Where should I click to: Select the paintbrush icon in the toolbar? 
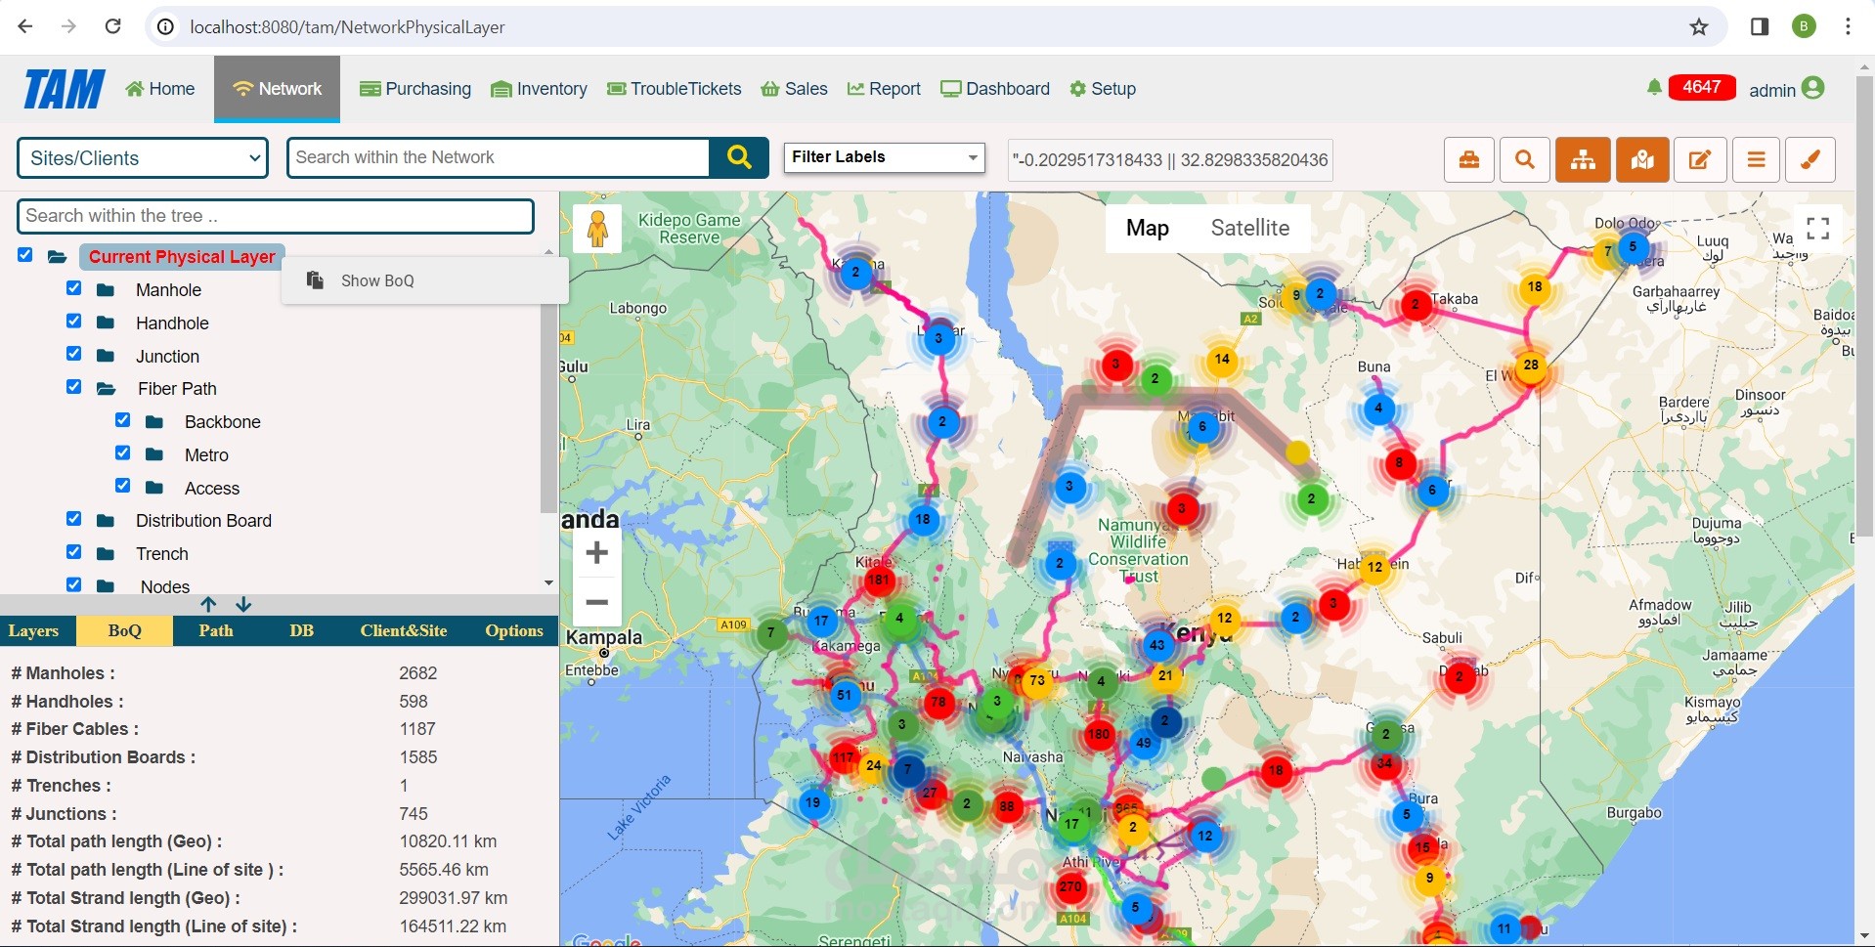point(1810,159)
